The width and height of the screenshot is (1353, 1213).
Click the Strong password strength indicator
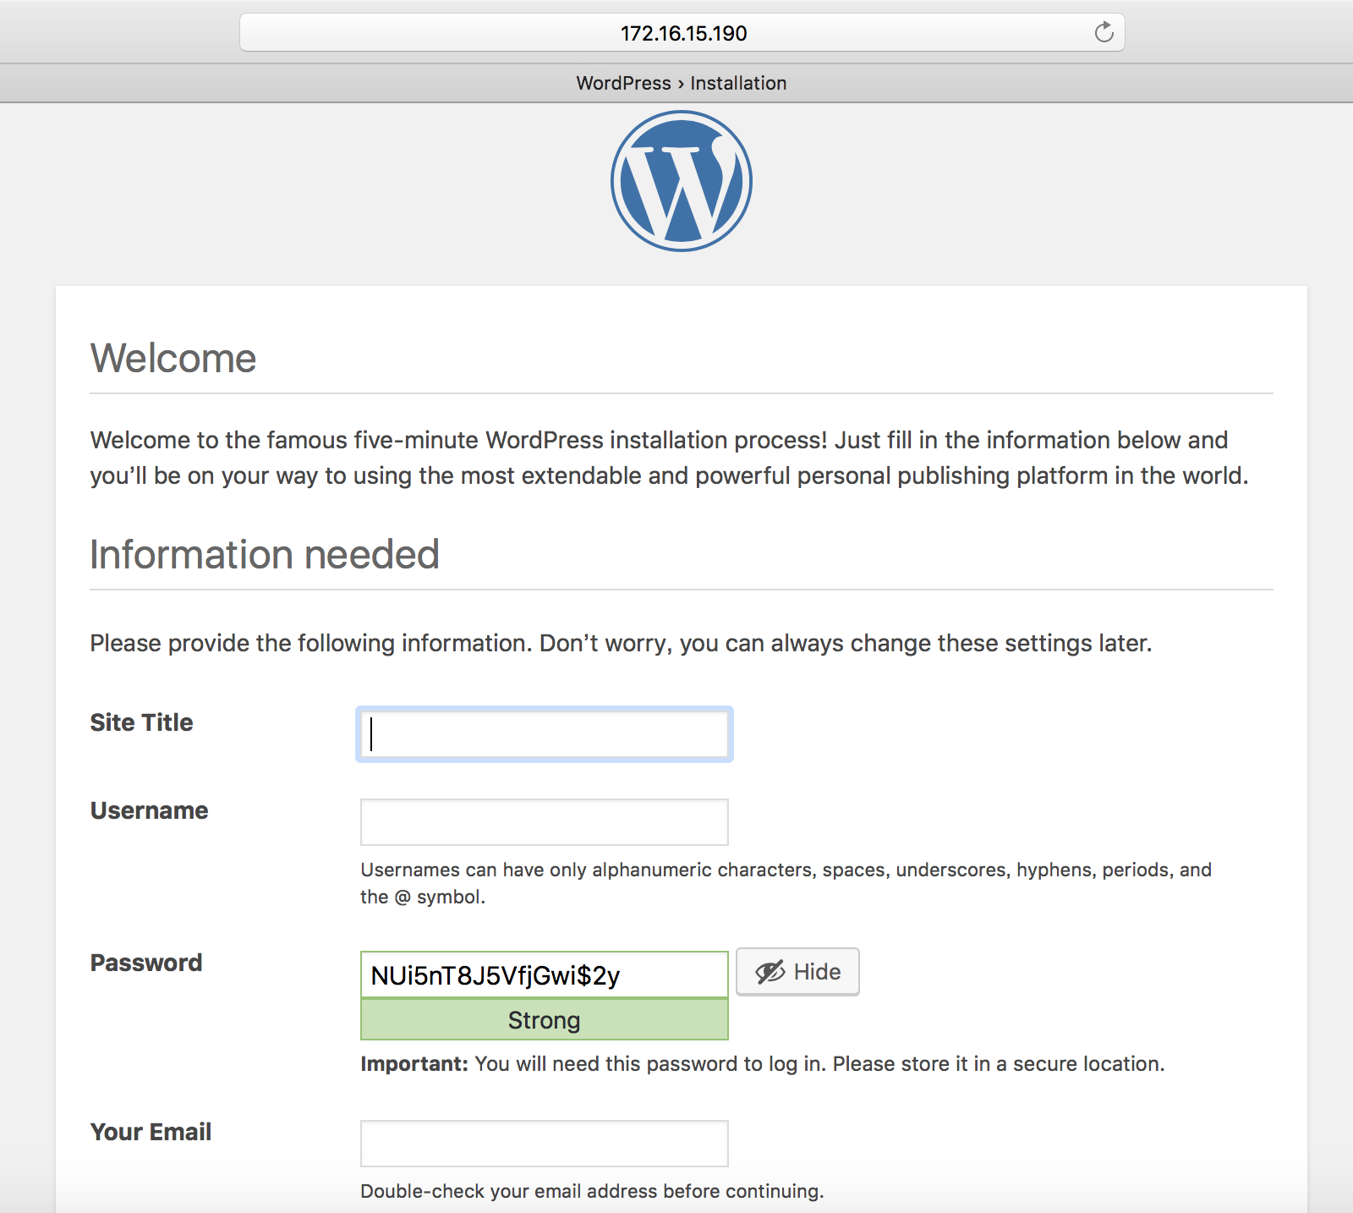[545, 1020]
